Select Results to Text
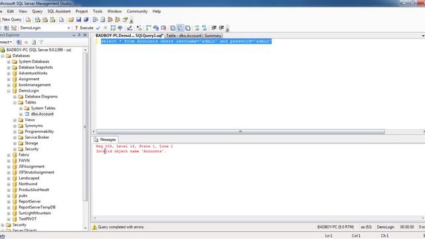 coord(173,28)
